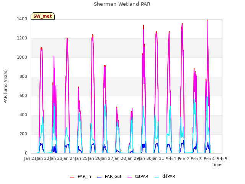
Task: Select the Jan 28 x-axis tick label
Action: tap(119, 159)
